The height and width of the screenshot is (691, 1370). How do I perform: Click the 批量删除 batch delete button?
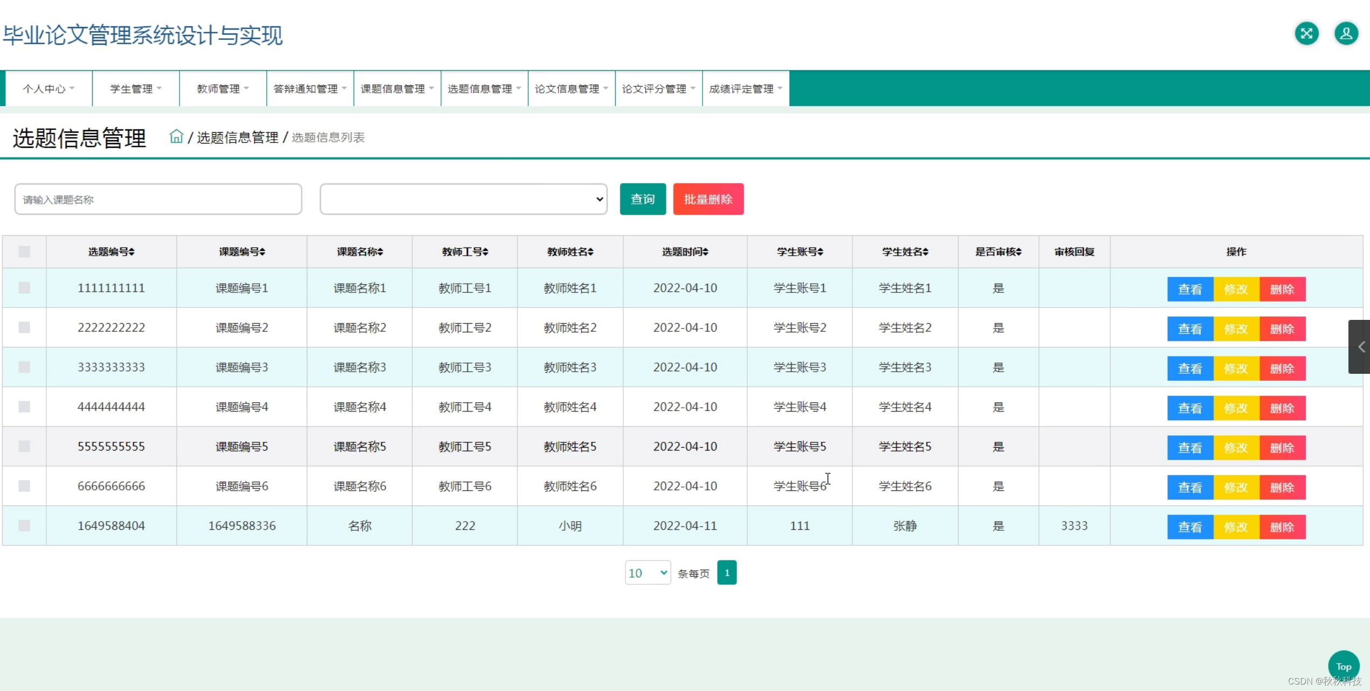point(708,199)
